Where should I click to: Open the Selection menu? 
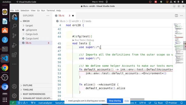[x=25, y=10]
